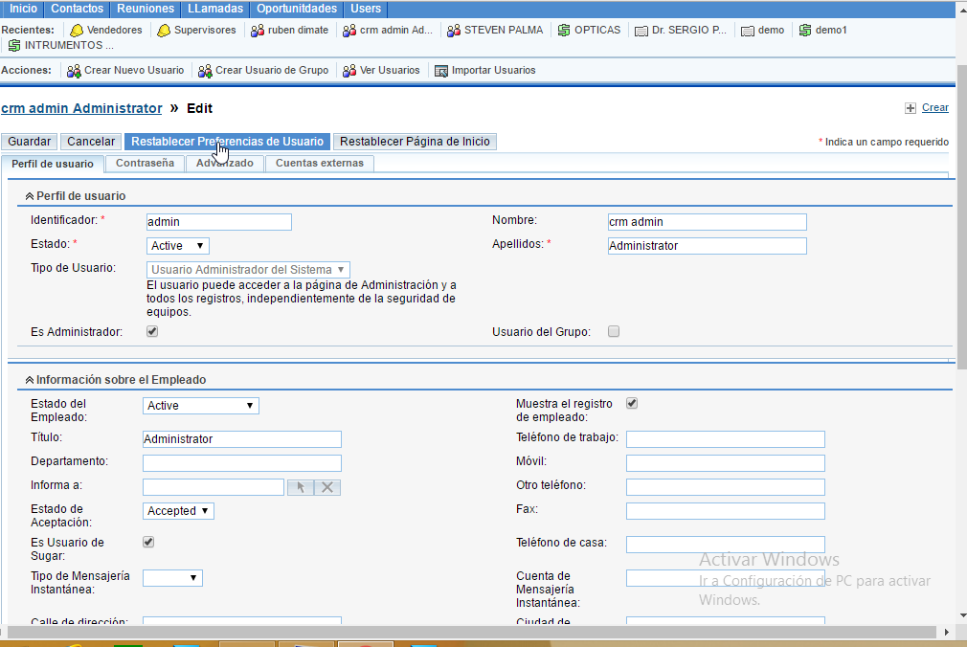Open the Oportunitades menu
The width and height of the screenshot is (967, 647).
tap(297, 9)
